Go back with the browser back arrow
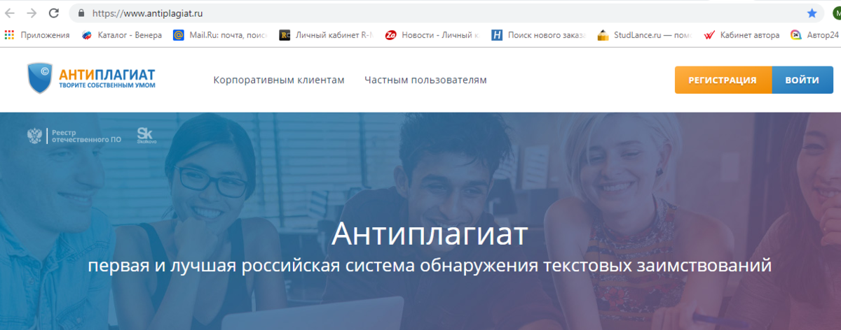This screenshot has height=330, width=841. [10, 13]
